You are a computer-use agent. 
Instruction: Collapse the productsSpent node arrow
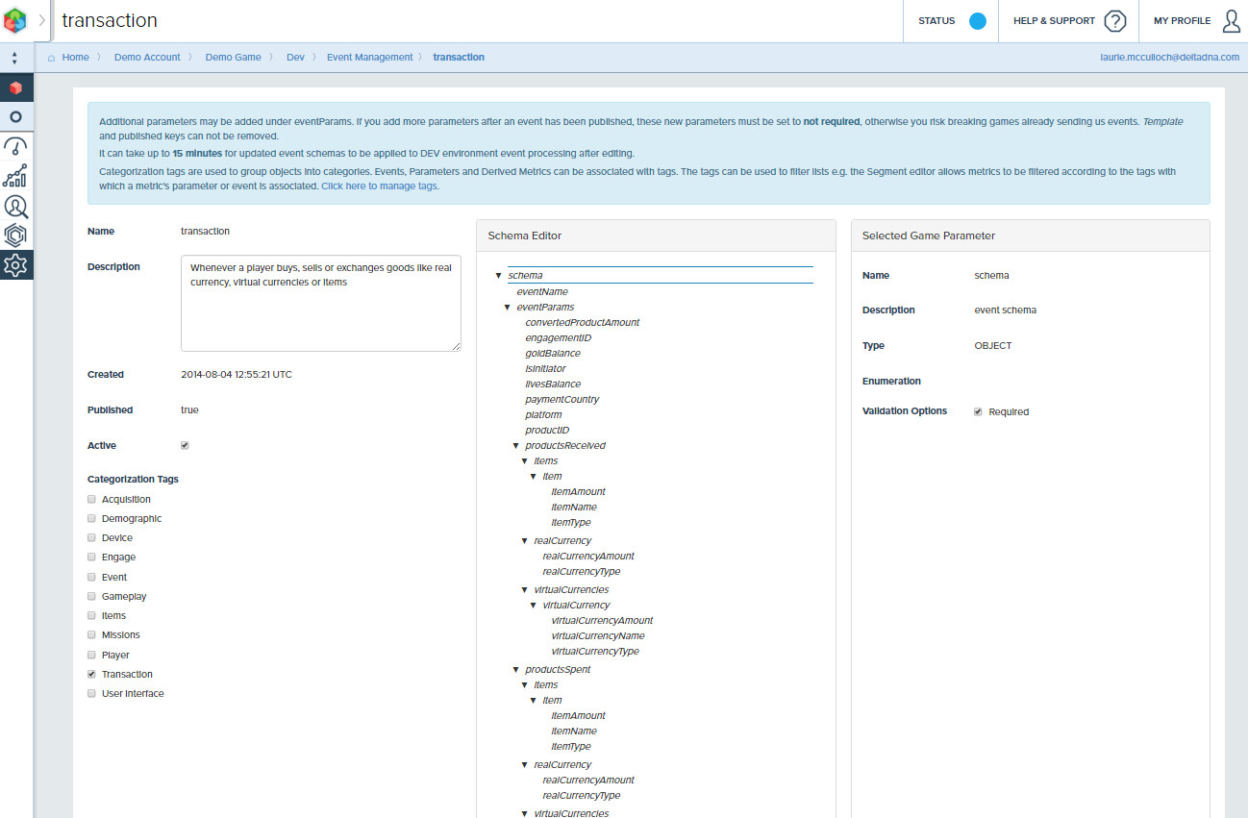[515, 670]
